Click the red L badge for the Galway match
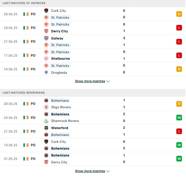 coord(179,42)
